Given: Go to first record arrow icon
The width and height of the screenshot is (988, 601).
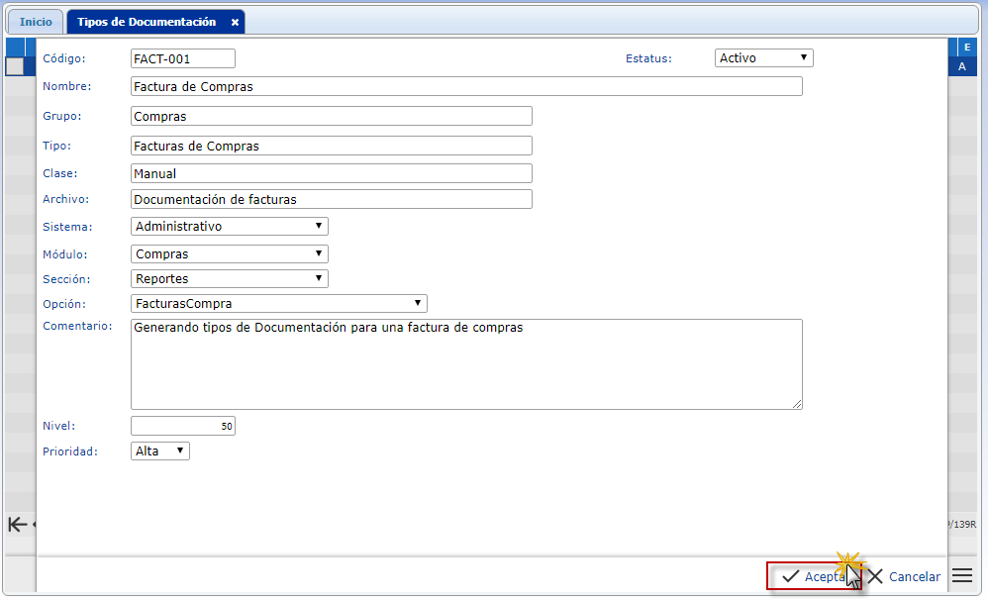Looking at the screenshot, I should (17, 524).
